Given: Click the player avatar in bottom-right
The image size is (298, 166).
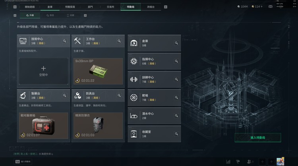Looking at the screenshot, I should coord(281,162).
